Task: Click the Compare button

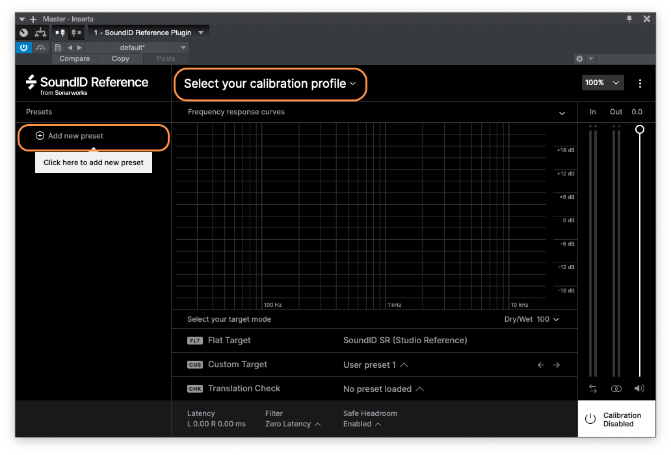Action: pyautogui.click(x=75, y=58)
